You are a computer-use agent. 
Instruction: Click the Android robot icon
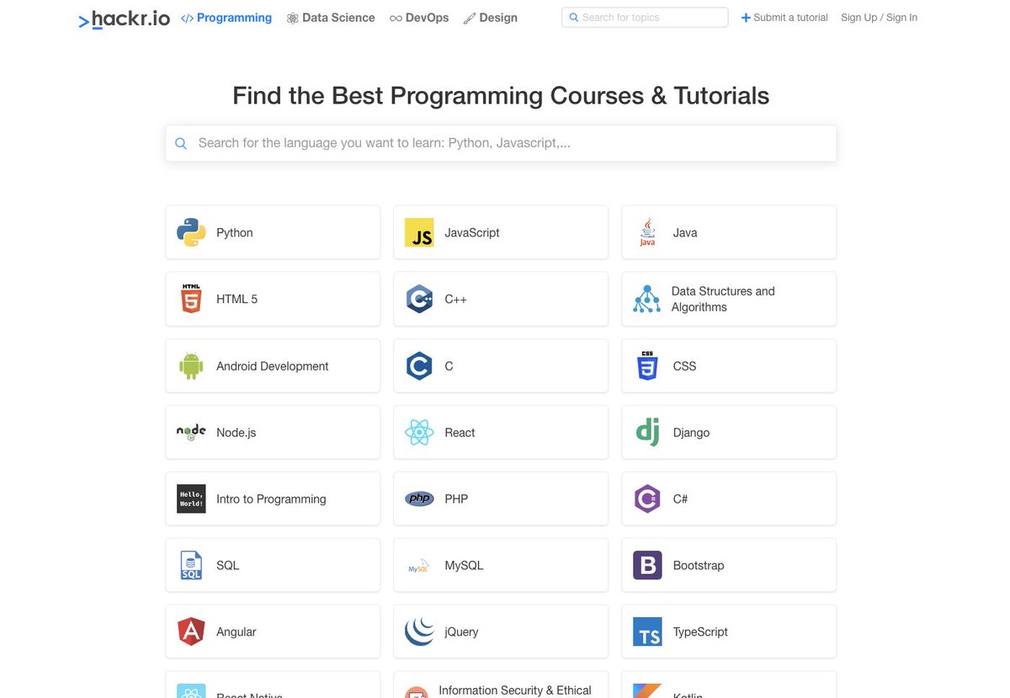191,365
